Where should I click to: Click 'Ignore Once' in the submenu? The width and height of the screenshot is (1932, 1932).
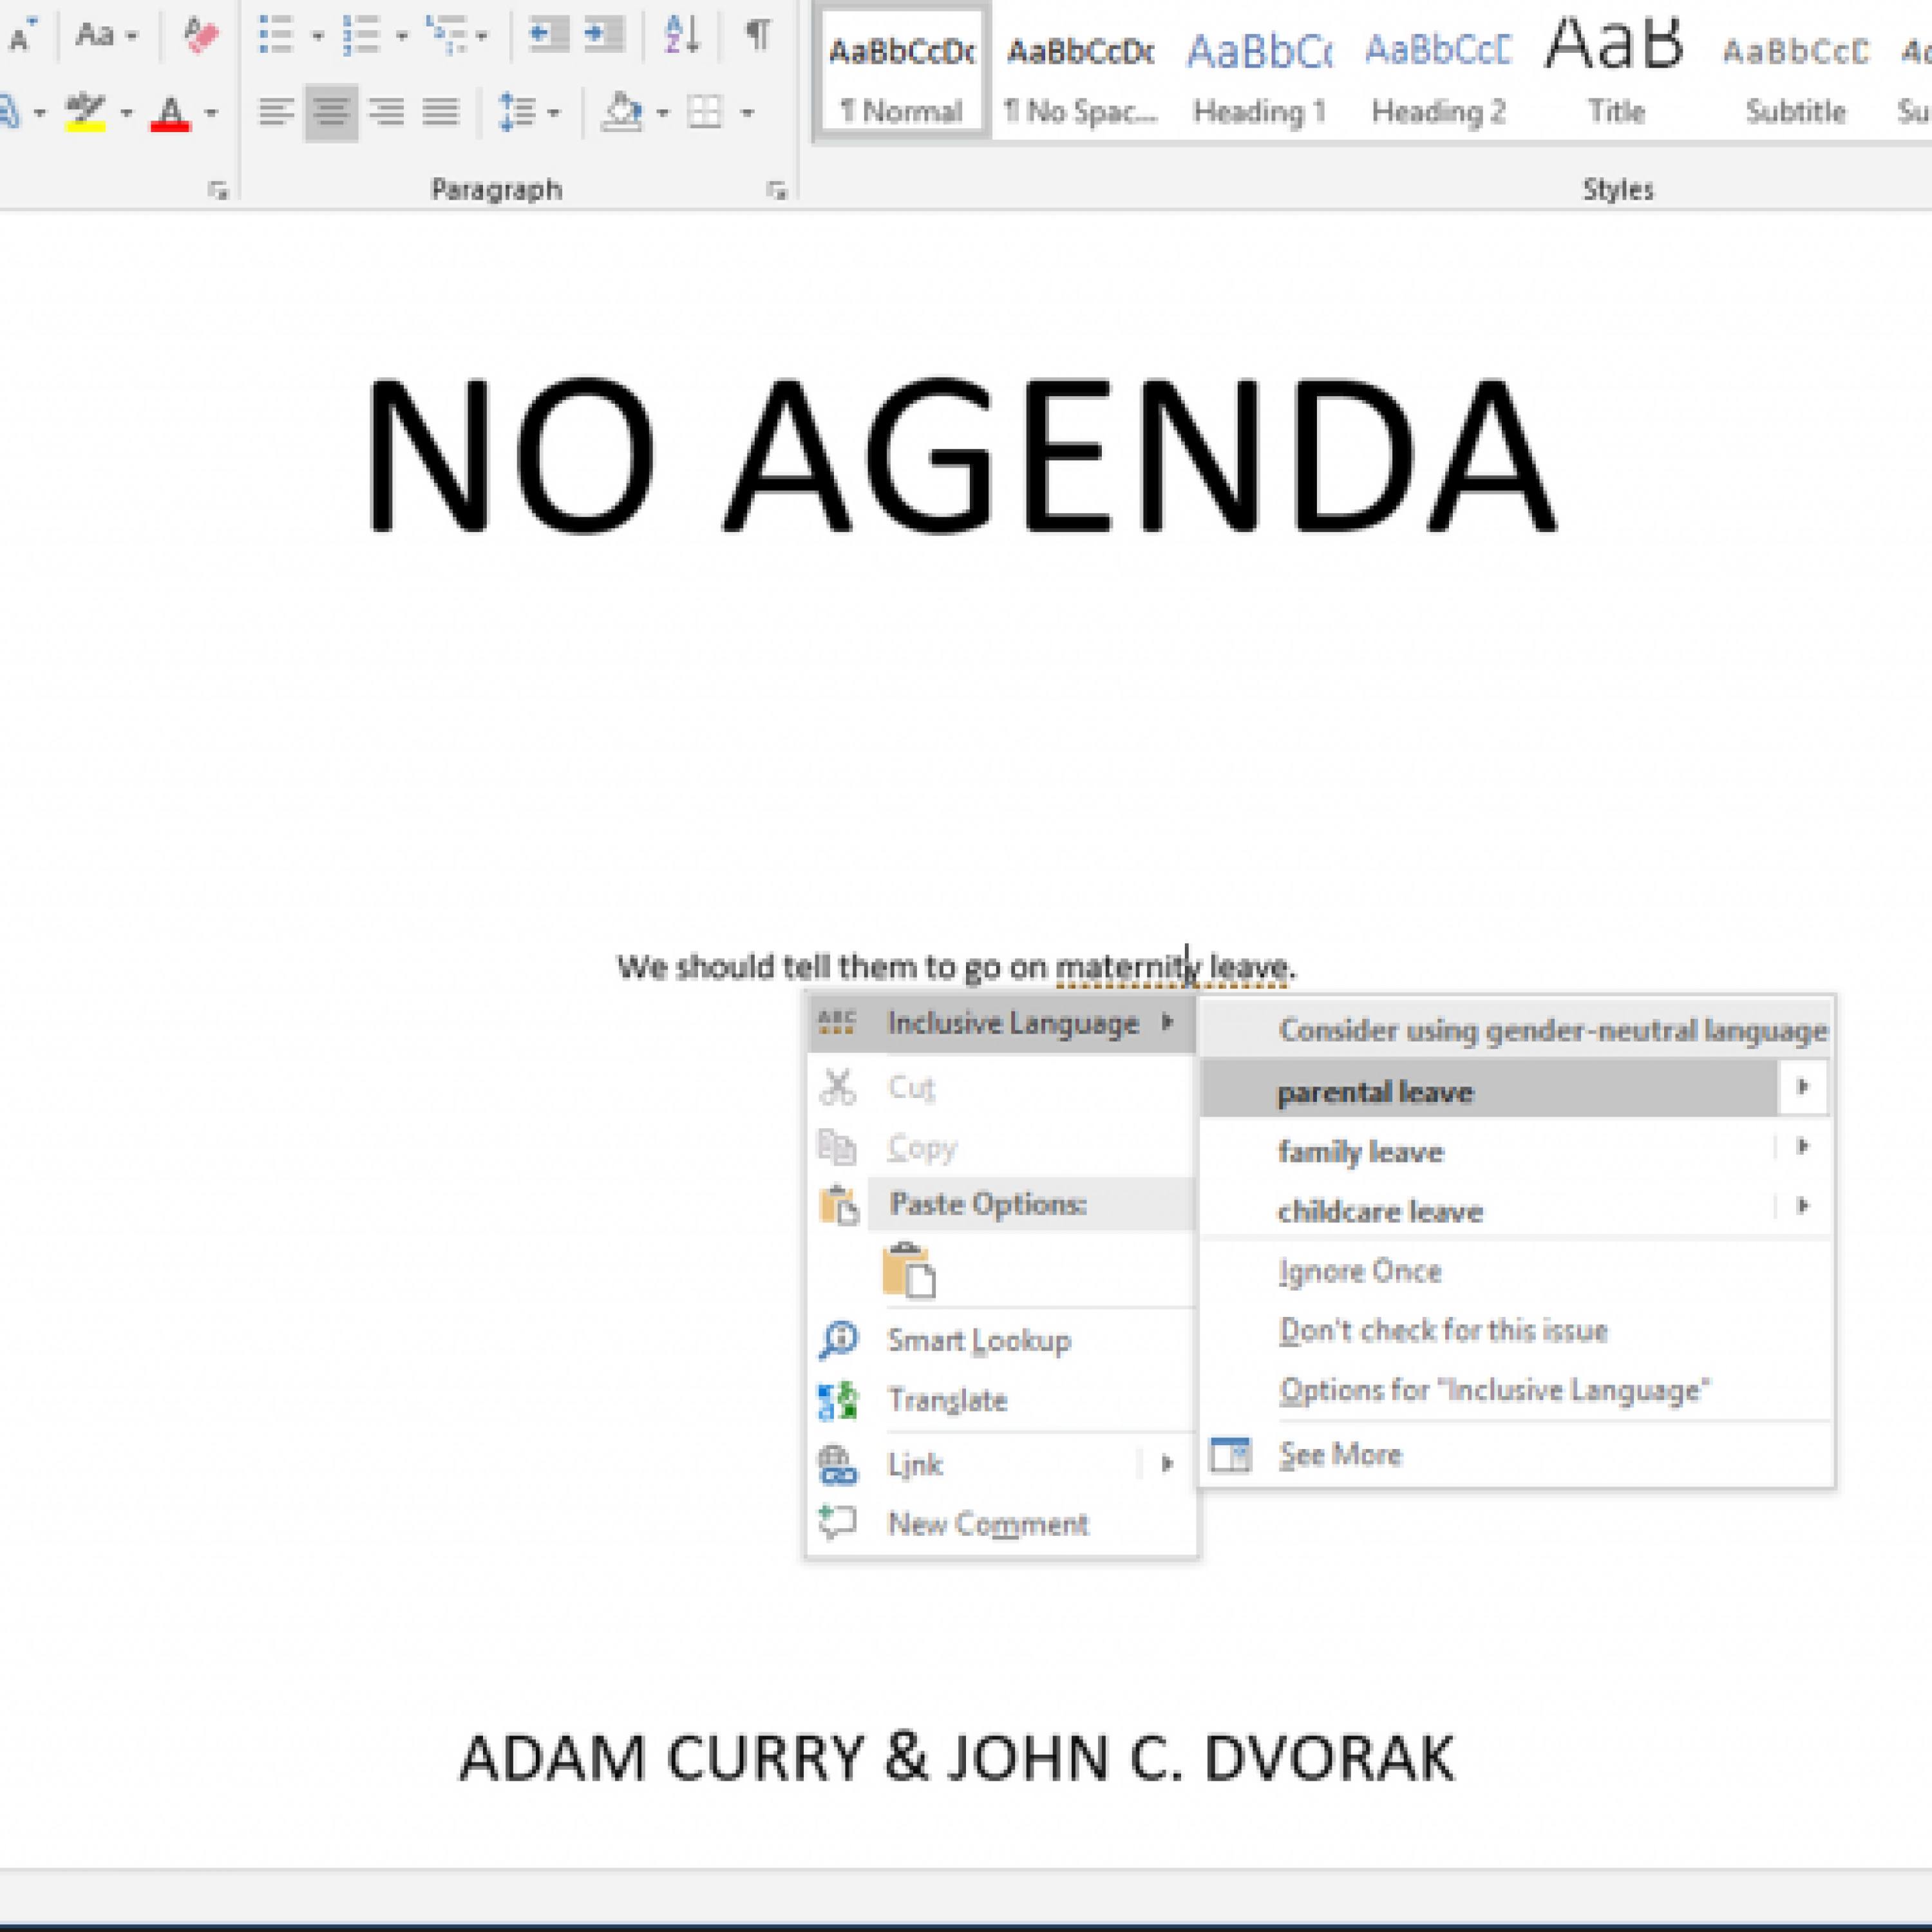(1360, 1271)
